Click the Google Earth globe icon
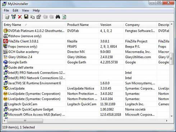The width and height of the screenshot is (176, 132). [x=5, y=62]
